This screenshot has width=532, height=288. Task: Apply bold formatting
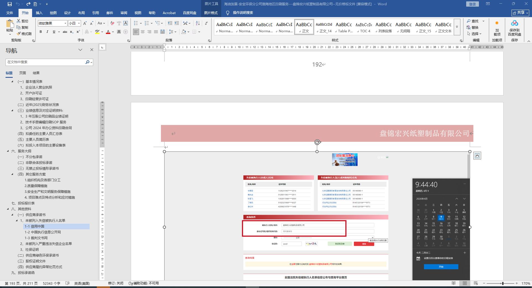coord(41,32)
